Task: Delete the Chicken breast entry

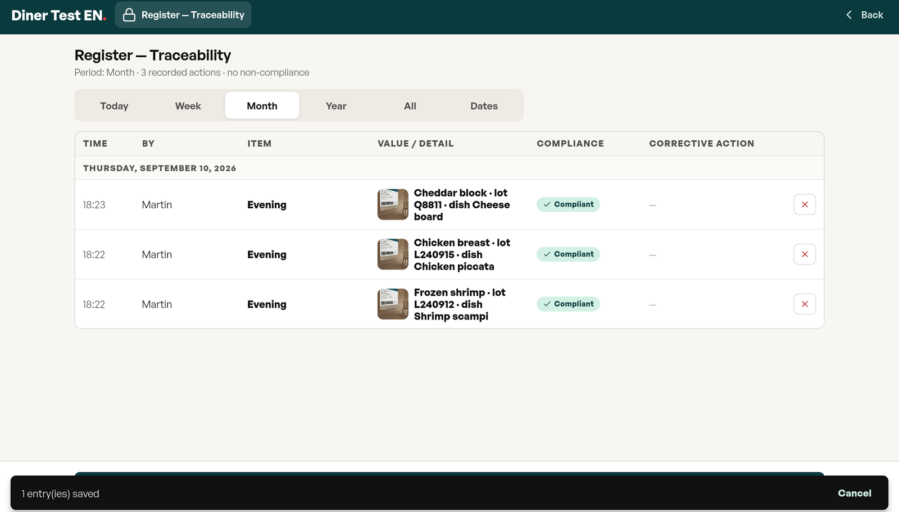Action: click(x=805, y=254)
